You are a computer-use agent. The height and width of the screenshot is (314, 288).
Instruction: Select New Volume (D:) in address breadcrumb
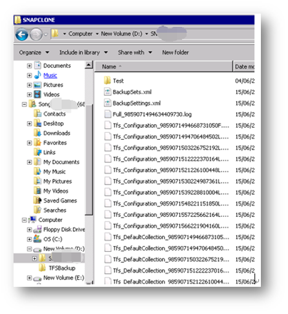[121, 34]
